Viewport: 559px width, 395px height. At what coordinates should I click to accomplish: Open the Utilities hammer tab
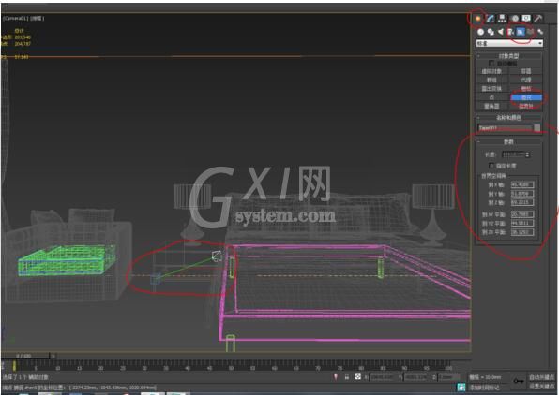(x=538, y=19)
